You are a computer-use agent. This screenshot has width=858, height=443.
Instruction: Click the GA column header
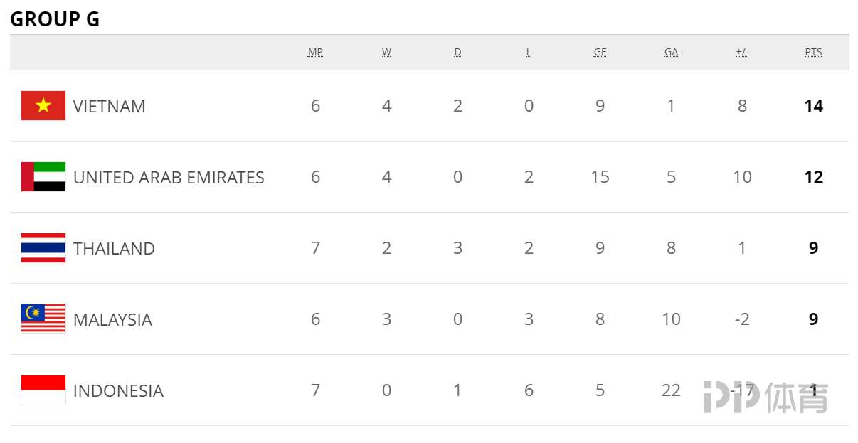[671, 53]
